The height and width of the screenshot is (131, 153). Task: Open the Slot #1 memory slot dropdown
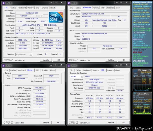pyautogui.click(x=76, y=77)
